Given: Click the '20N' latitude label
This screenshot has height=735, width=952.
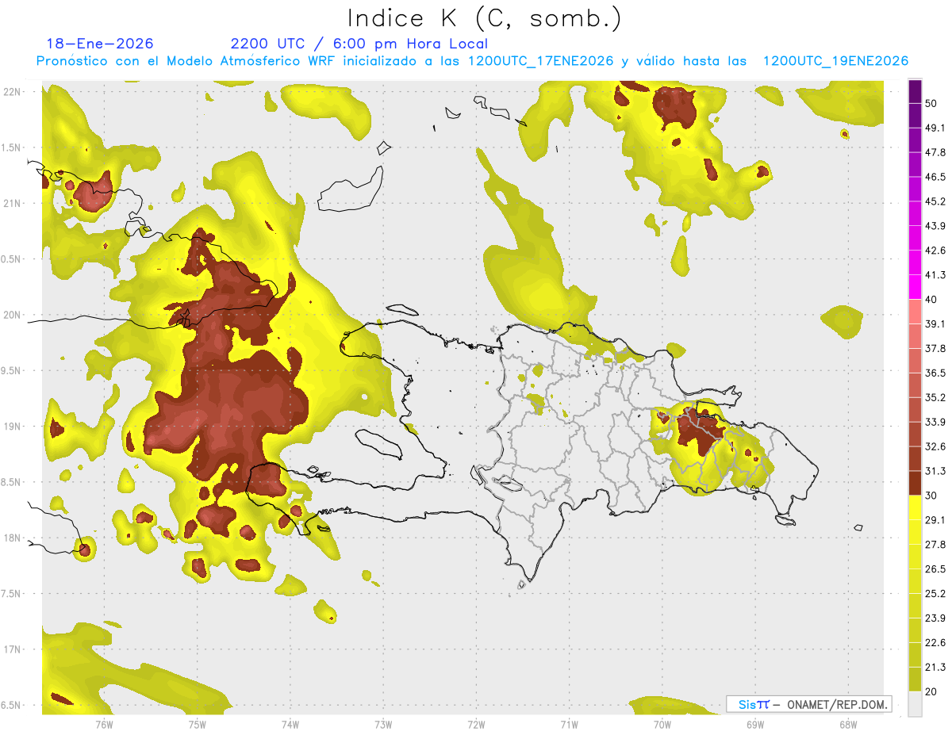Looking at the screenshot, I should point(11,315).
